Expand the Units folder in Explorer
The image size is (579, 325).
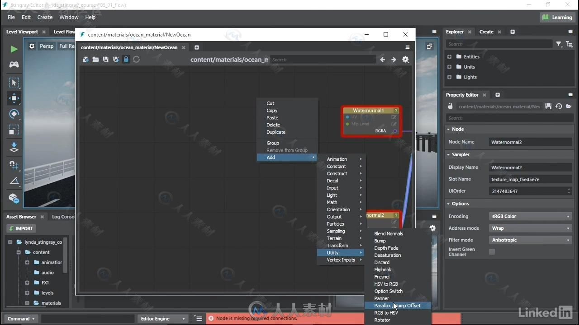click(x=449, y=67)
